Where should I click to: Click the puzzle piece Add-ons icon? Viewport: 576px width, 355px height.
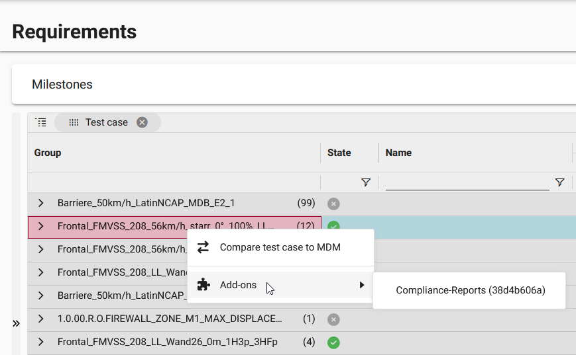203,285
